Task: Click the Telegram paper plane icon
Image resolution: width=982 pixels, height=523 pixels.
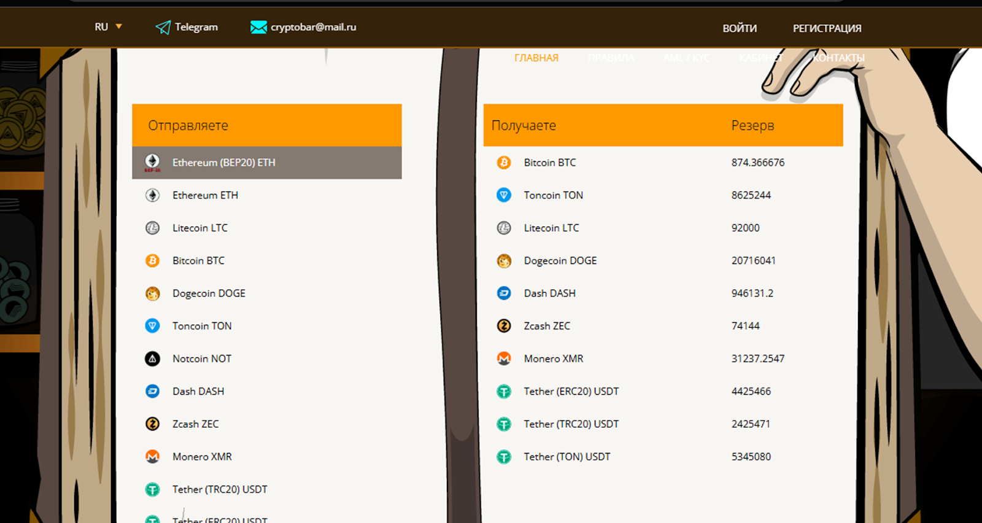Action: click(x=163, y=27)
